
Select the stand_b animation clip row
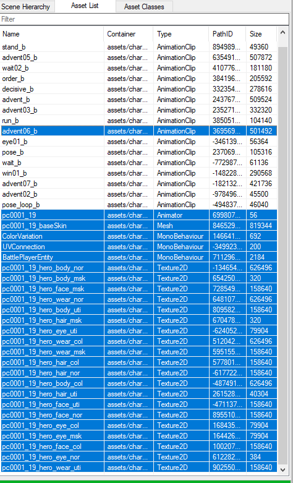(x=139, y=47)
